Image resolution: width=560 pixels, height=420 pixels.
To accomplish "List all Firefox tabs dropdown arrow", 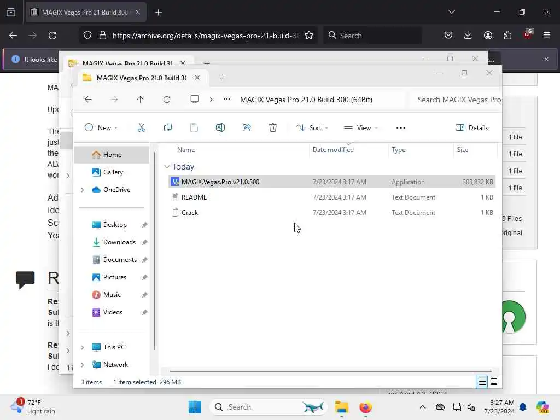I will coord(451,12).
